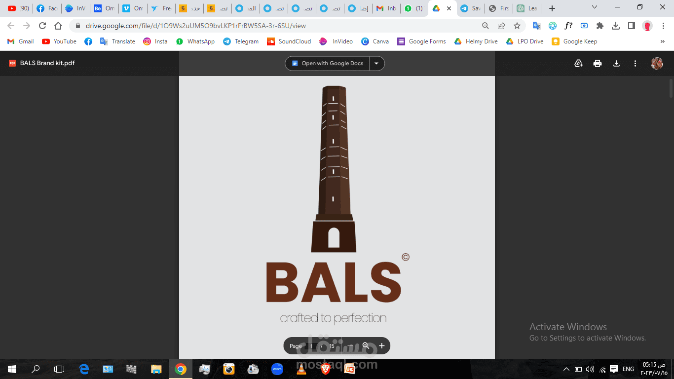Reset zoom with the magnifier icon
The height and width of the screenshot is (379, 674).
coord(366,346)
